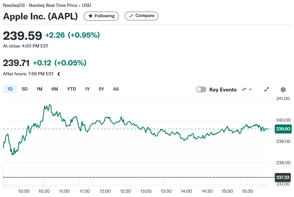Select the 5D range tab

click(25, 89)
